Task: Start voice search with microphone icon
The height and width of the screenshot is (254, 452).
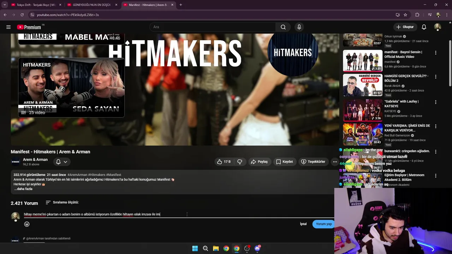Action: coord(299,27)
